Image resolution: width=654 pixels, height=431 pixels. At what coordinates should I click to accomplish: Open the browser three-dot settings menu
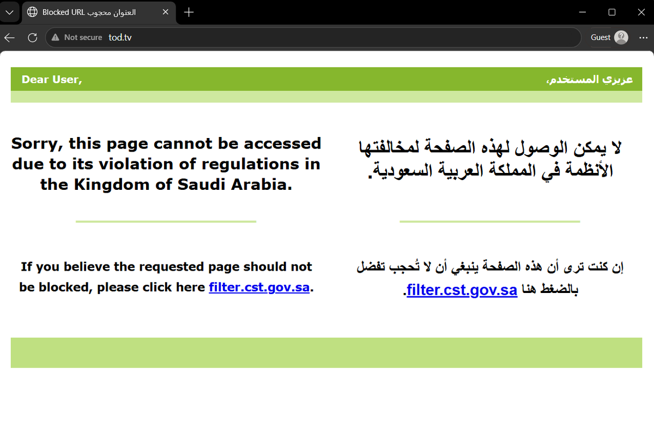pos(643,37)
